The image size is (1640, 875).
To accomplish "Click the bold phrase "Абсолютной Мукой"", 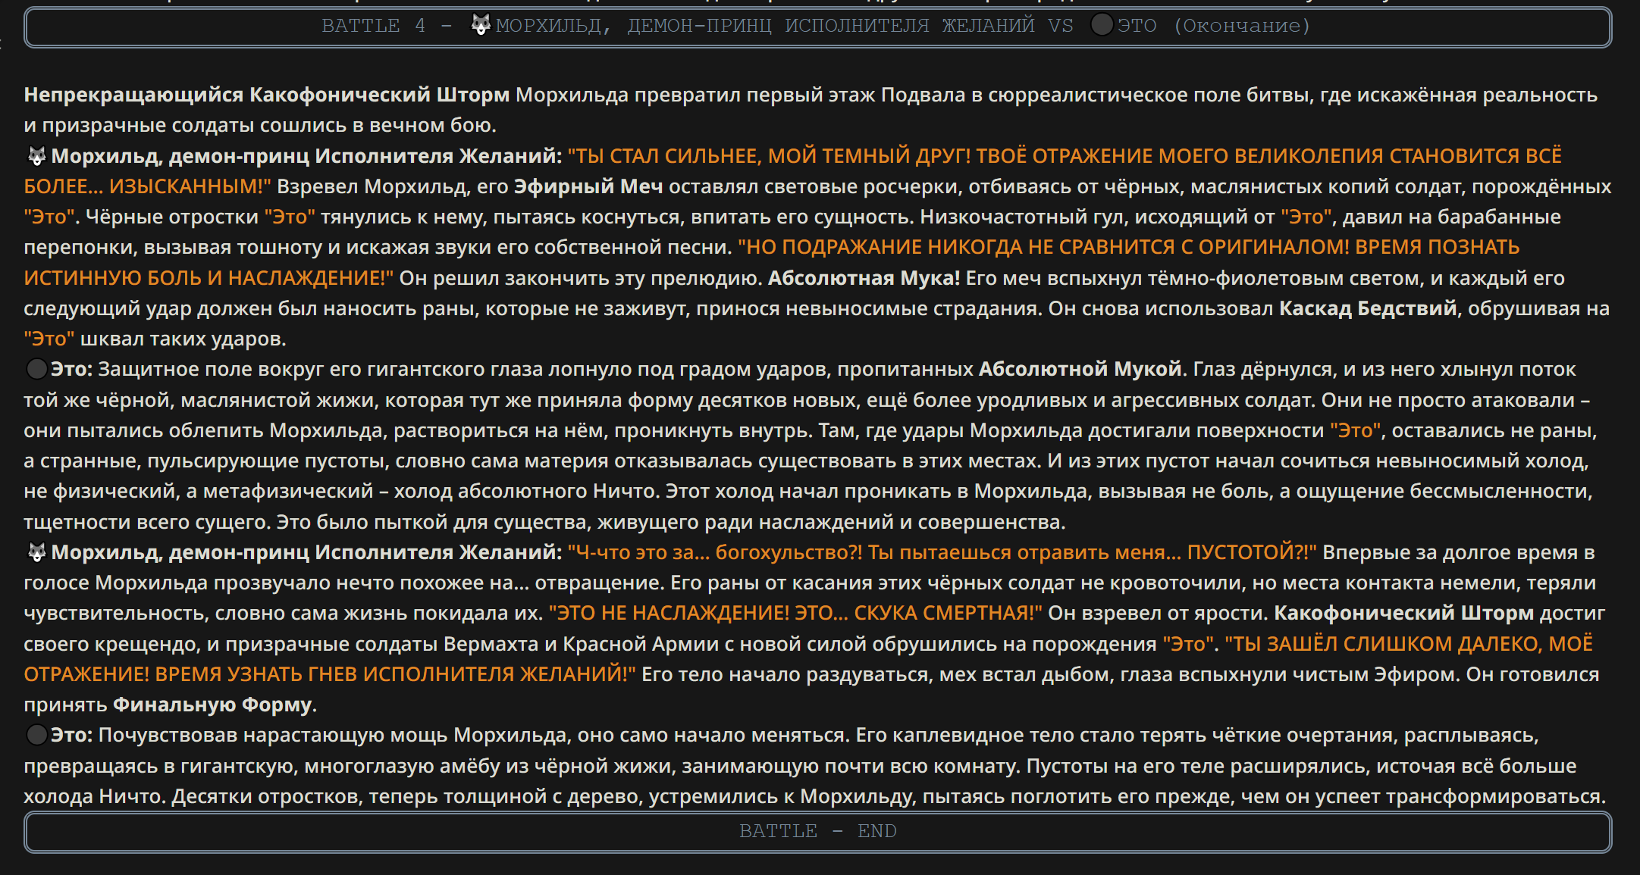I will click(1080, 369).
